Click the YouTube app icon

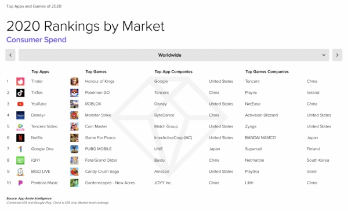(x=20, y=104)
